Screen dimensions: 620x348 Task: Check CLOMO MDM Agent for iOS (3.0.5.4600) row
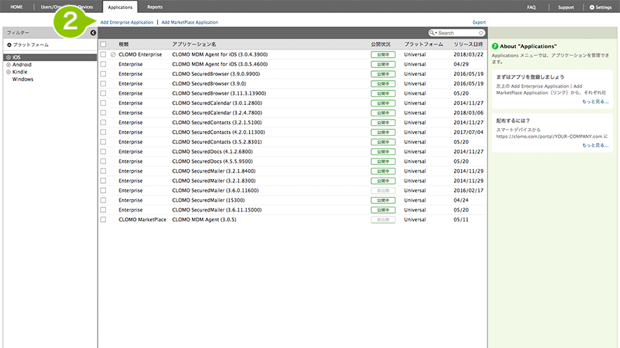point(103,64)
